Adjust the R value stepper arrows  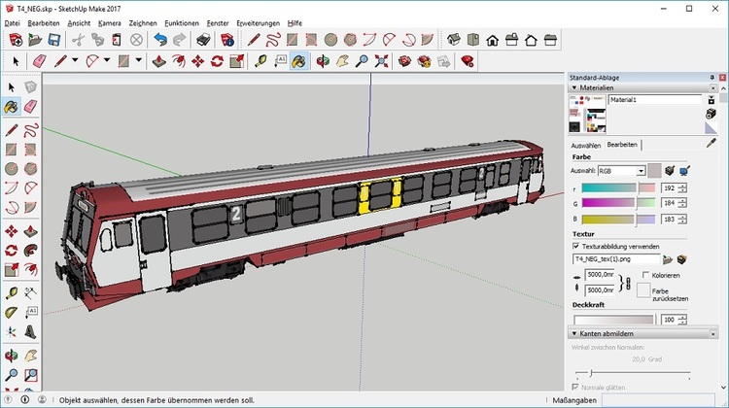pyautogui.click(x=682, y=188)
